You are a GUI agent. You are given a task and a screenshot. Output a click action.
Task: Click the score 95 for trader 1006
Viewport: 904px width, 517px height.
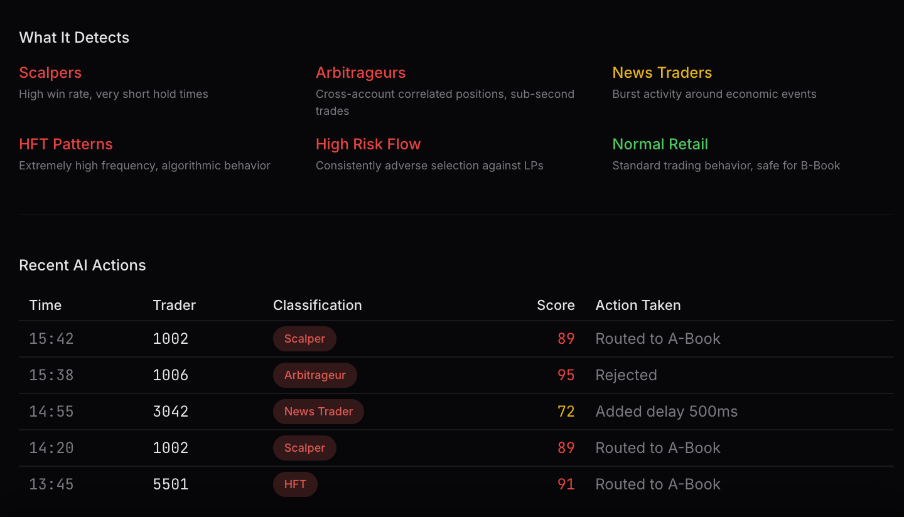[x=566, y=375]
